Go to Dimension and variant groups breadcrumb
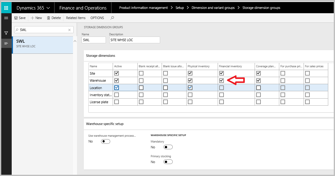 click(x=213, y=8)
